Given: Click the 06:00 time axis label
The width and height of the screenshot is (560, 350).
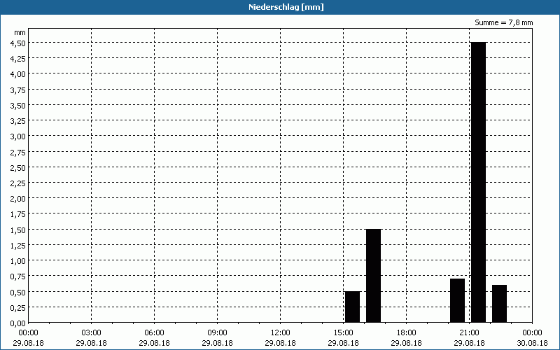Looking at the screenshot, I should 154,333.
